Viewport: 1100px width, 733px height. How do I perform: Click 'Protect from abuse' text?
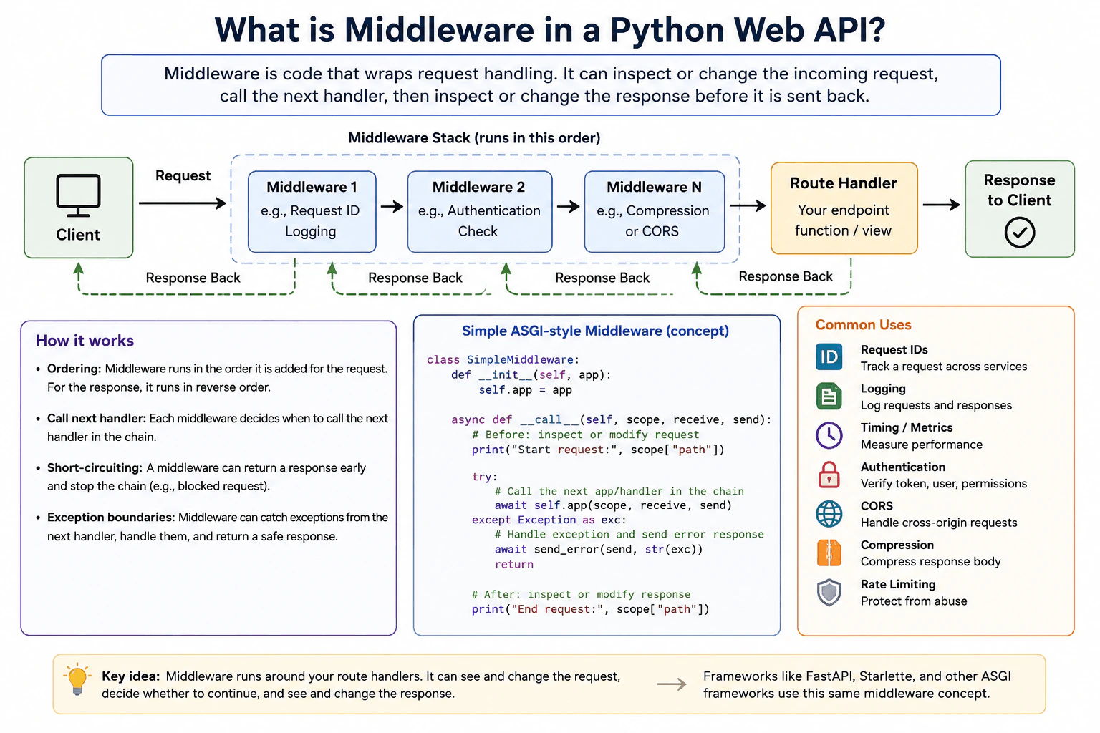pyautogui.click(x=913, y=601)
